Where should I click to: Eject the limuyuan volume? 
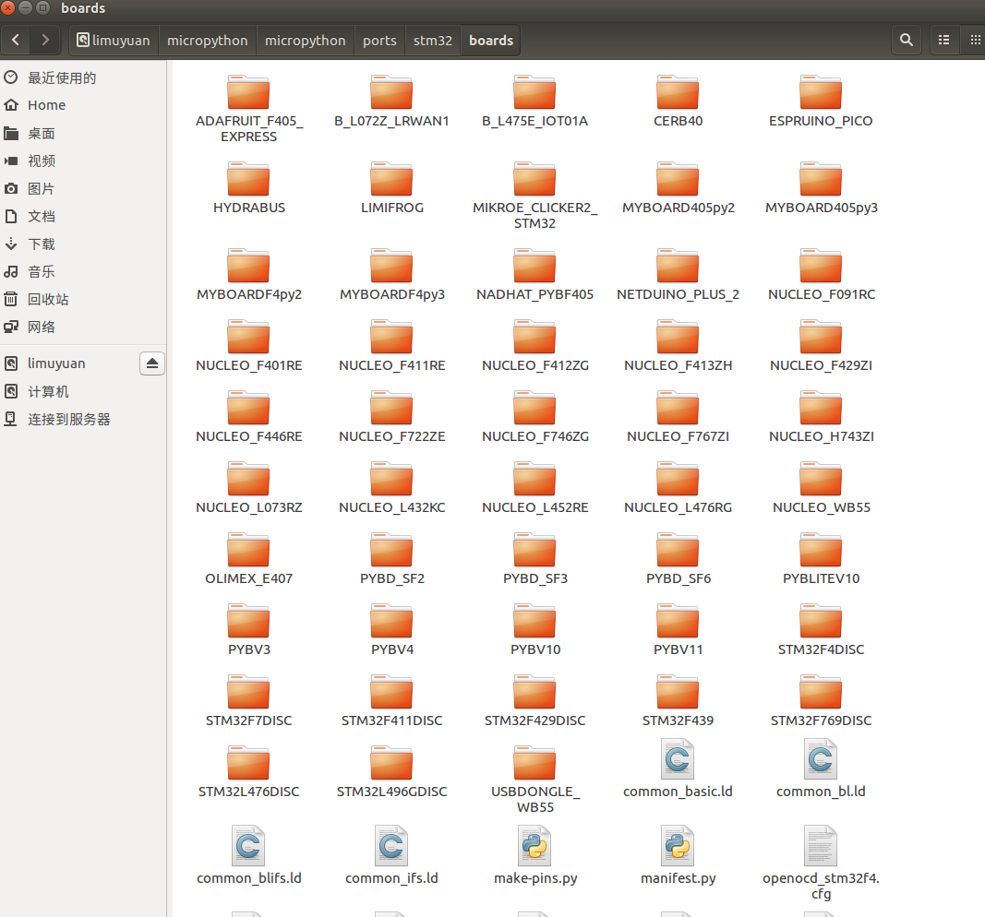[x=152, y=363]
